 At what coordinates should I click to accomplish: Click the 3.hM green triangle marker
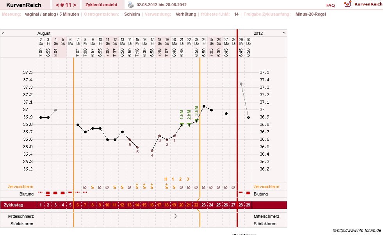pos(197,120)
